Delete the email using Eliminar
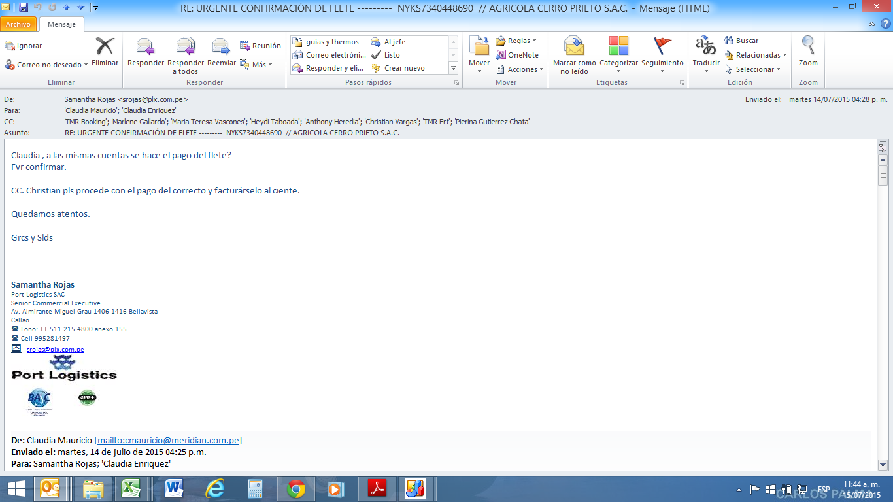This screenshot has width=893, height=502. pyautogui.click(x=105, y=52)
